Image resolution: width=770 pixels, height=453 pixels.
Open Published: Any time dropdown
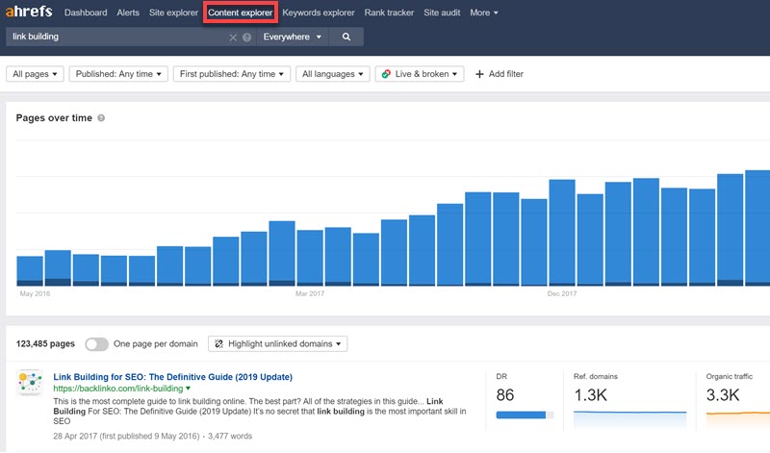(x=118, y=74)
